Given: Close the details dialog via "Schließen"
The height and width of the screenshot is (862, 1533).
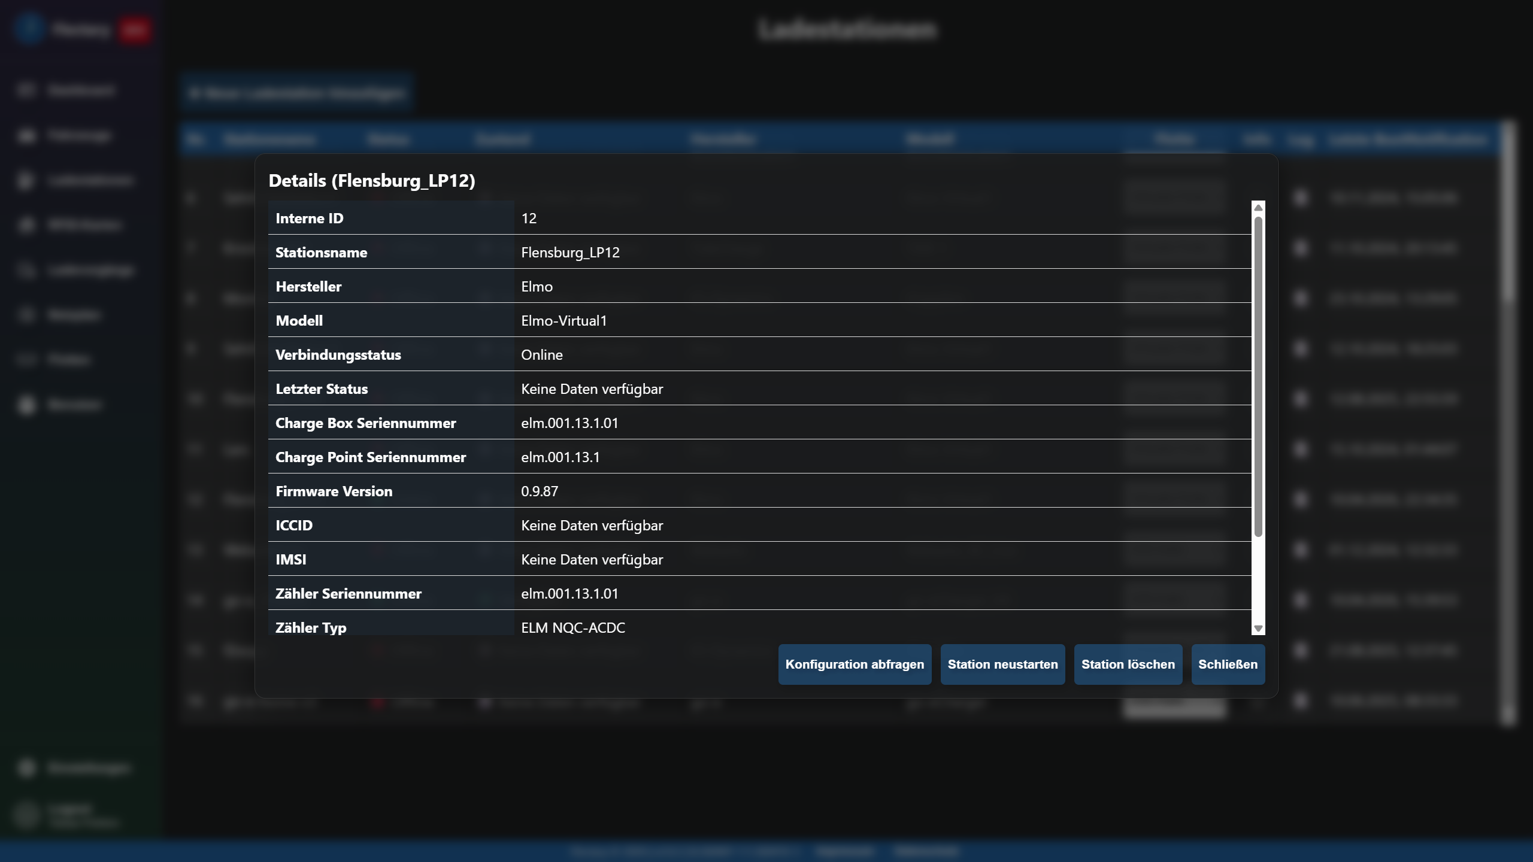Looking at the screenshot, I should [x=1228, y=664].
